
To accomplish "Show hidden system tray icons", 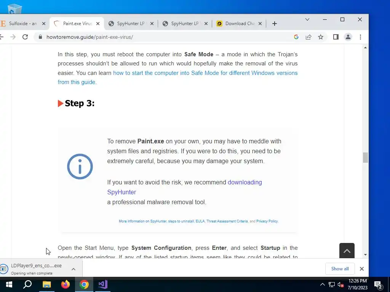I will (322, 284).
